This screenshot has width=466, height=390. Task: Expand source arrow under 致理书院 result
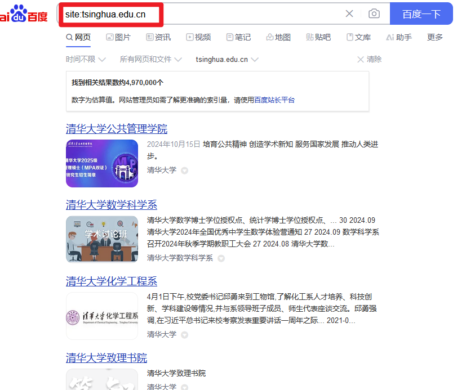[185, 387]
